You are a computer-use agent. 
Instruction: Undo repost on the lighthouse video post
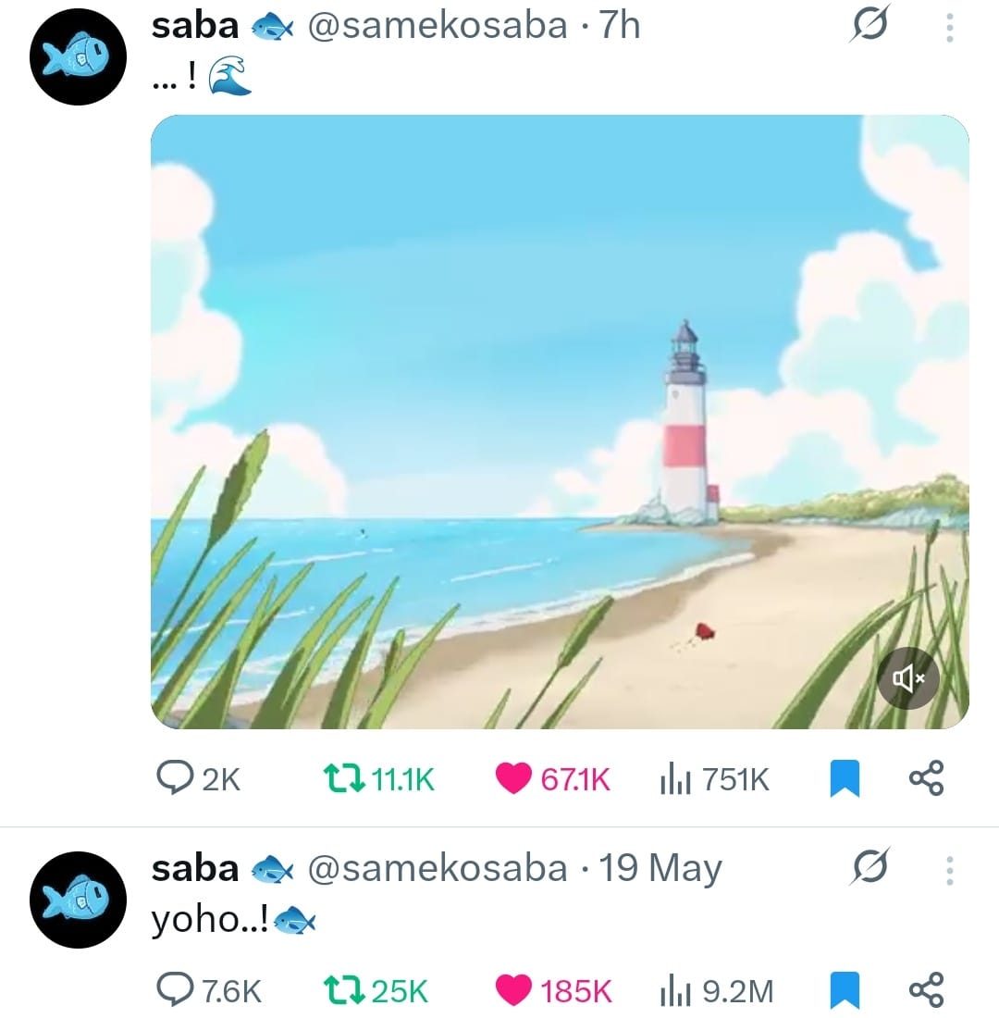pos(379,778)
